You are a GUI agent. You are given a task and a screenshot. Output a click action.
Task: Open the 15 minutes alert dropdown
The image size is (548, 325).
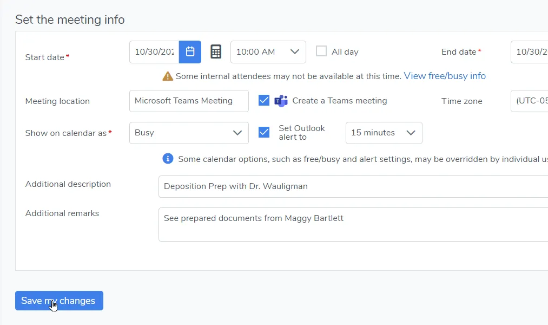[x=384, y=133]
